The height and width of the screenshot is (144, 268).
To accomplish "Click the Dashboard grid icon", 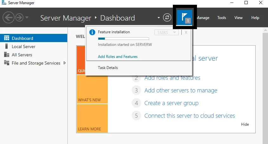I will (x=6, y=38).
